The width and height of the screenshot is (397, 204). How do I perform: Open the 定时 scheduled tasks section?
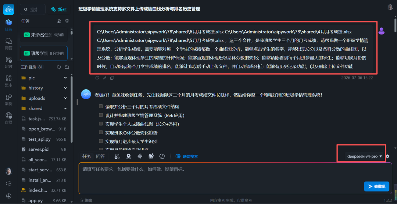click(x=8, y=62)
